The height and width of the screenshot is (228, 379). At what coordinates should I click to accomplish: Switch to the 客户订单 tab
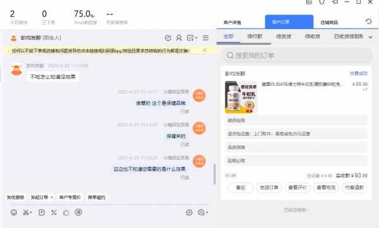[x=289, y=21]
